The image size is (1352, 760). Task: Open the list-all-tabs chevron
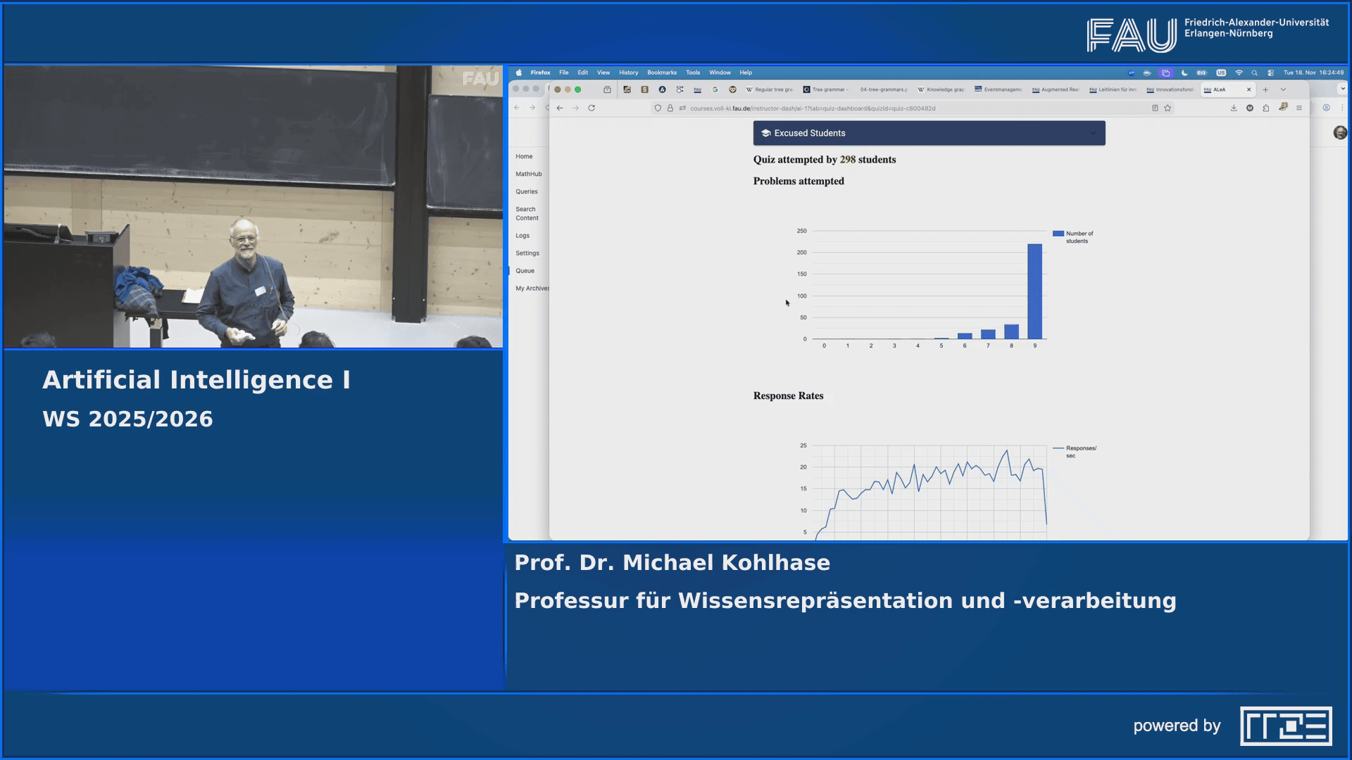click(x=1283, y=90)
